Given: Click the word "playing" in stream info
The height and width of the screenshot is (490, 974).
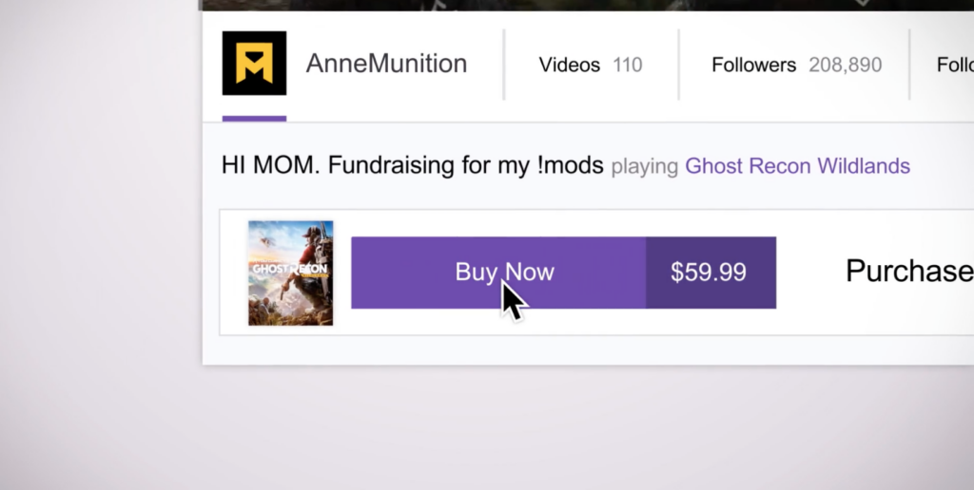Looking at the screenshot, I should click(x=645, y=167).
